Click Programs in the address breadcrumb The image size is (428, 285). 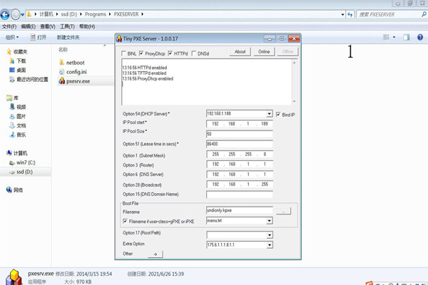pos(96,14)
